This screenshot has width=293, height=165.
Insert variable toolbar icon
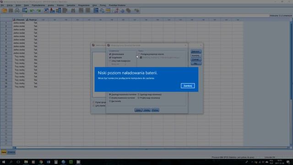(x=87, y=11)
